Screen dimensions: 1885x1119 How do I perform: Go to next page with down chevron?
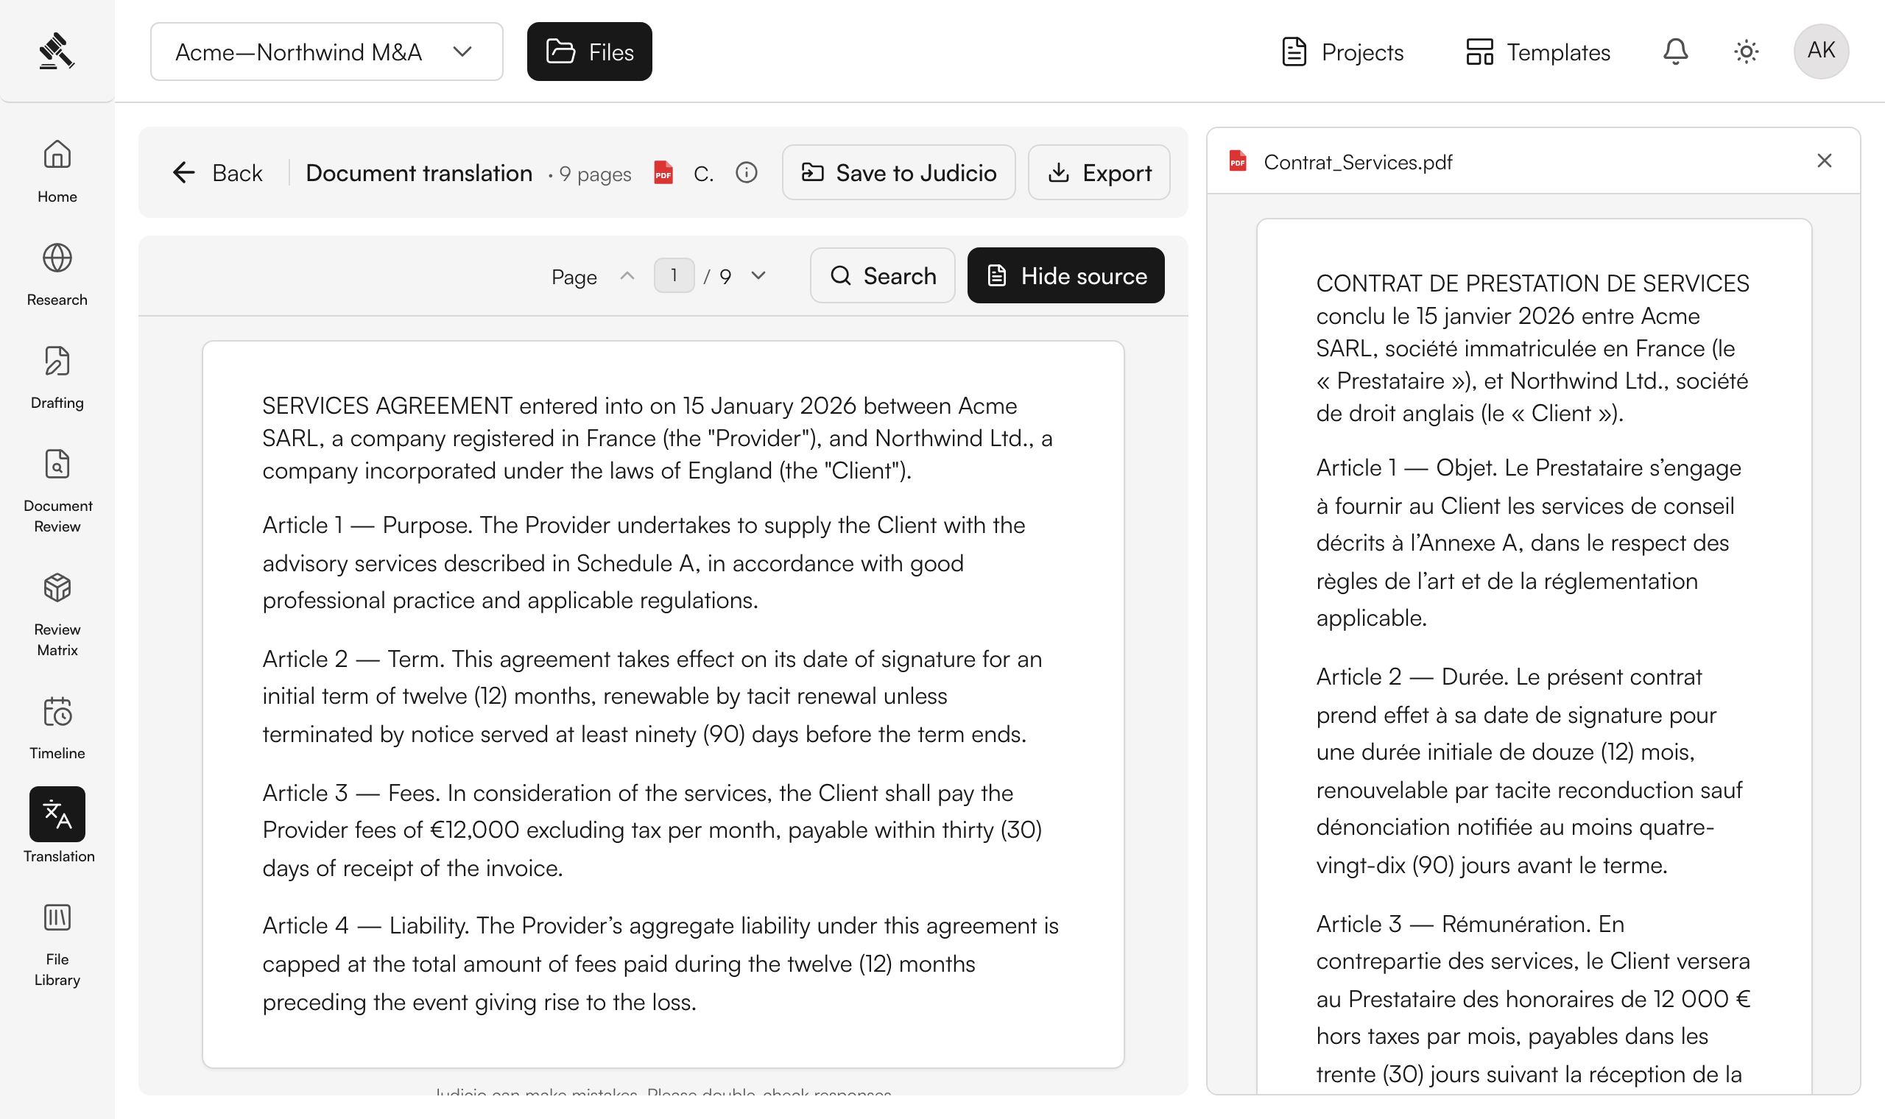coord(758,275)
